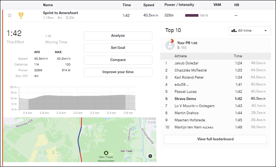Open the Sprint to Amersfoort segment name
The width and height of the screenshot is (276, 167).
point(60,13)
